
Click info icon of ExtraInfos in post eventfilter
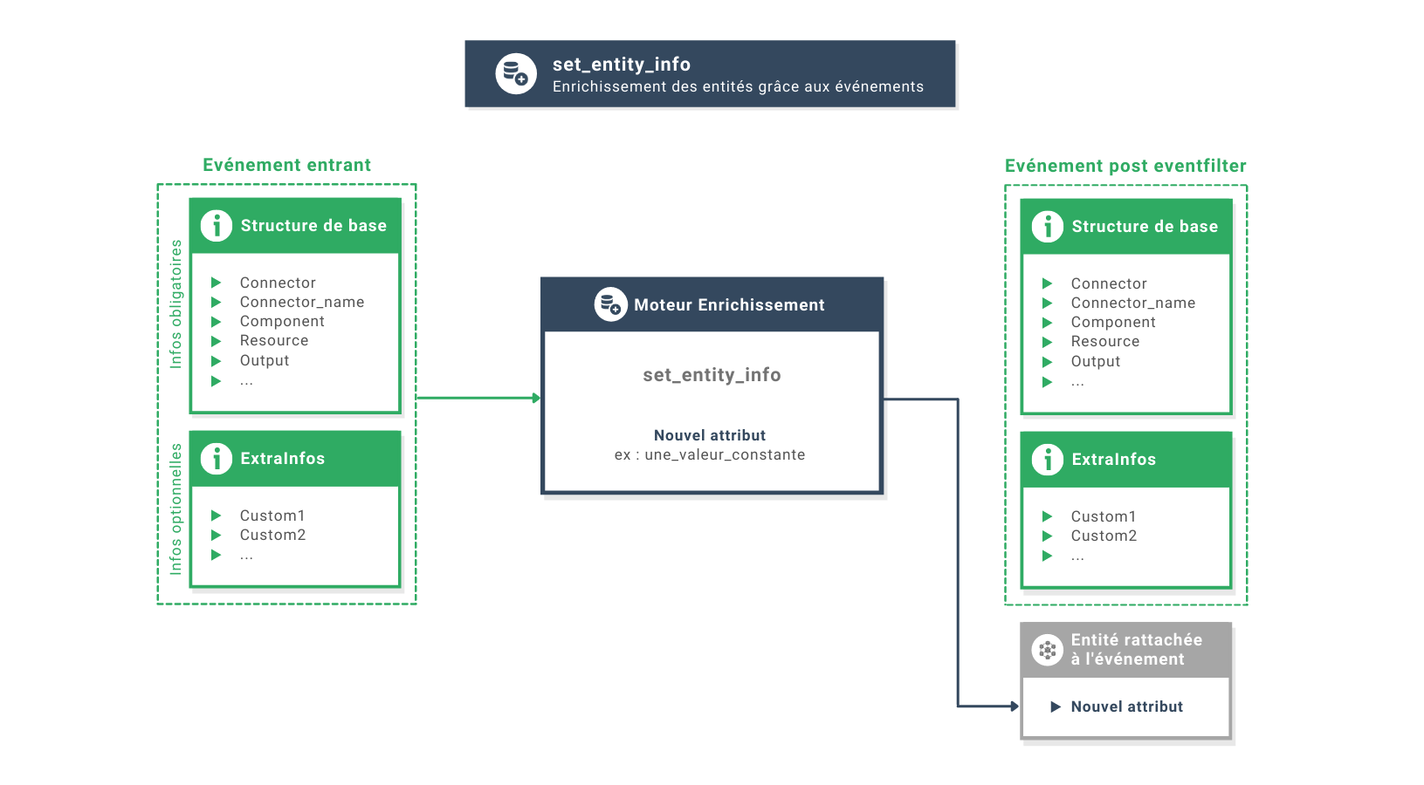pos(1048,460)
